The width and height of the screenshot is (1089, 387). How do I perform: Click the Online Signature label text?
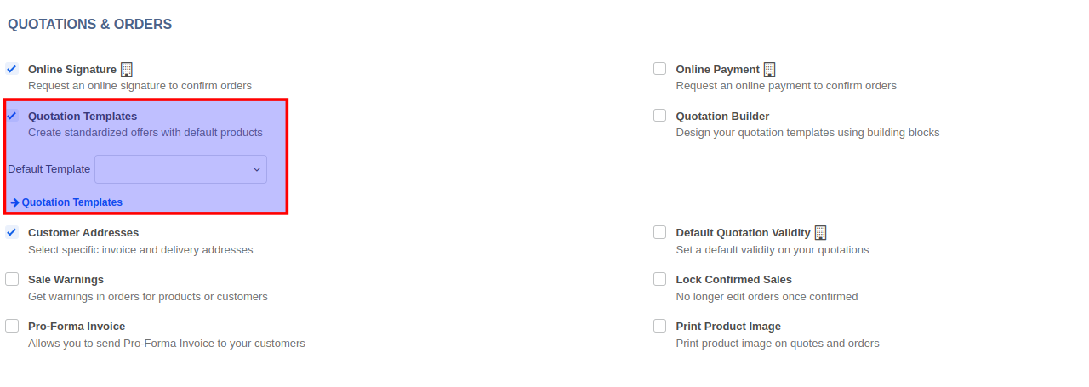click(x=72, y=70)
